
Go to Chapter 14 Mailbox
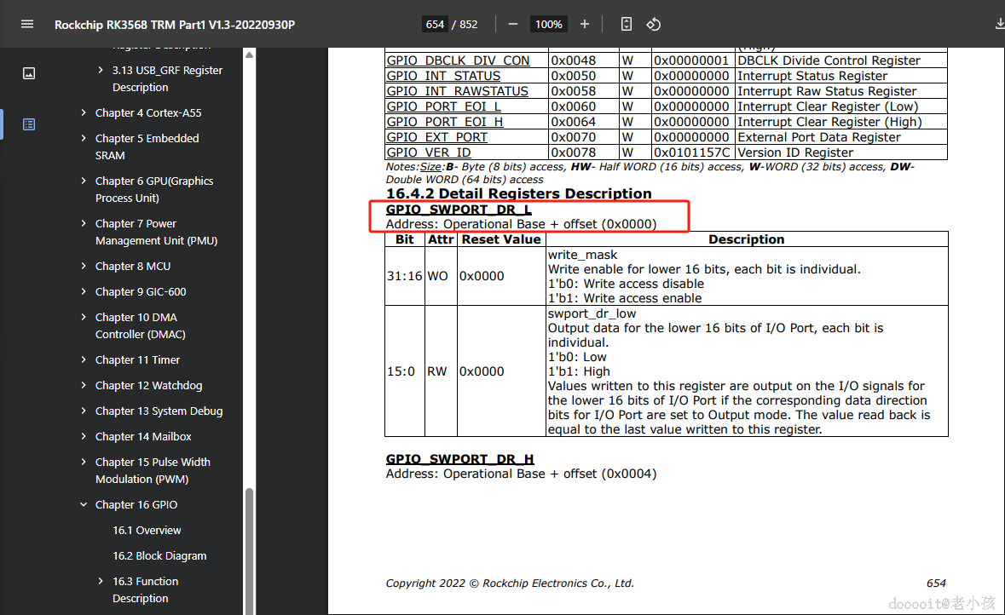click(x=143, y=436)
